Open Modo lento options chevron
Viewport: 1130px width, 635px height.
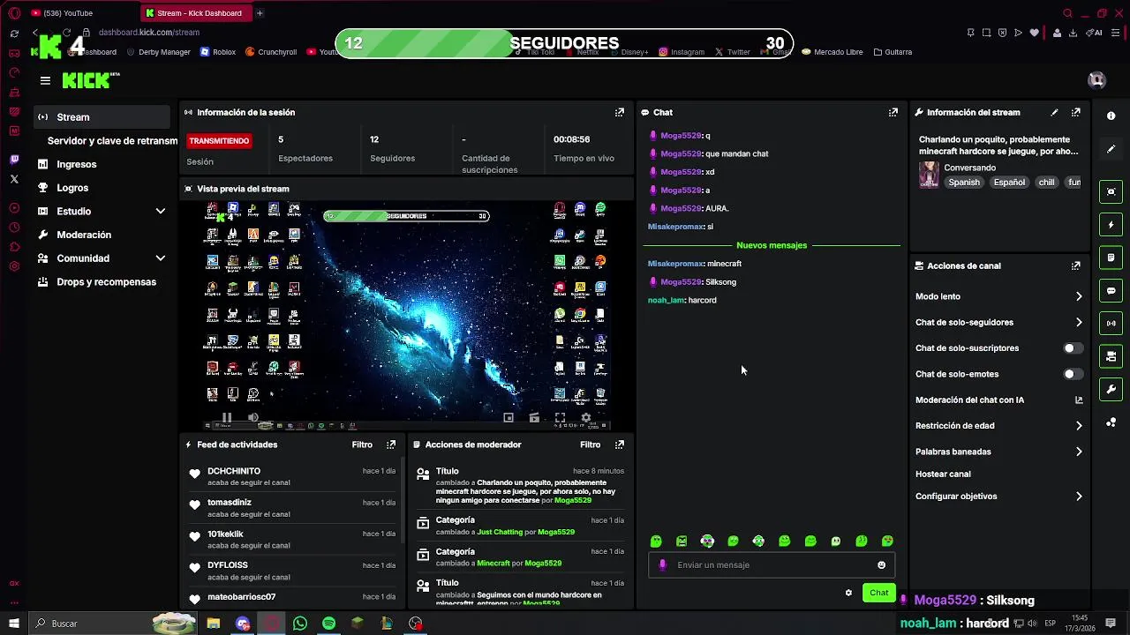click(1078, 296)
